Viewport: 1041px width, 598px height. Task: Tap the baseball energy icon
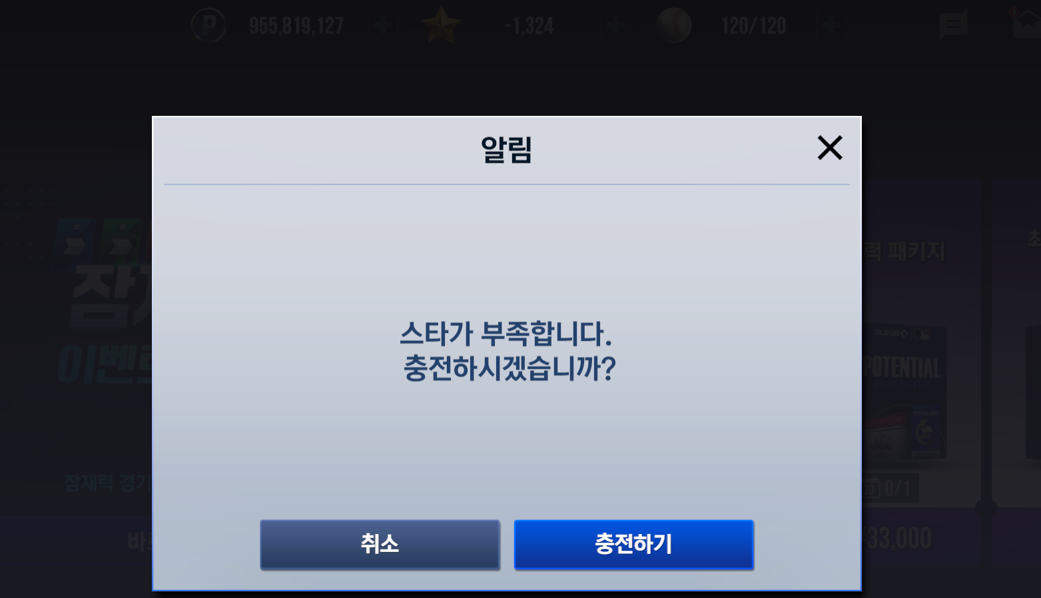click(673, 25)
